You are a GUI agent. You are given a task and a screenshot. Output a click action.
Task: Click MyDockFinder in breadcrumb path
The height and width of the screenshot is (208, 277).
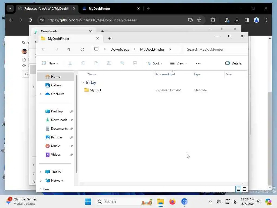(152, 49)
